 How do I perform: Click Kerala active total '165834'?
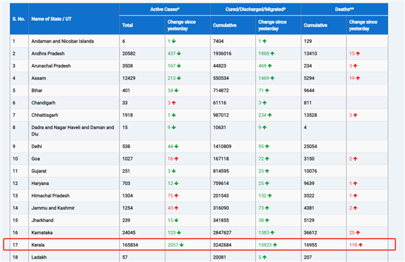click(x=130, y=245)
